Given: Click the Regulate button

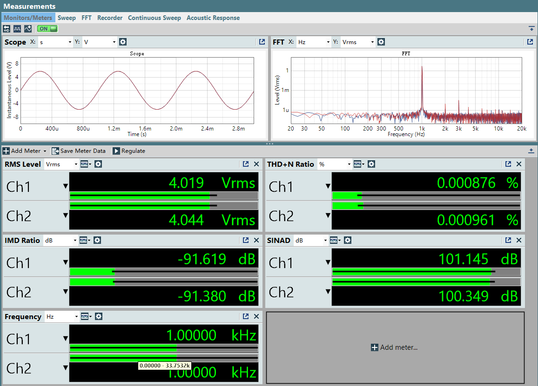Looking at the screenshot, I should click(x=129, y=151).
